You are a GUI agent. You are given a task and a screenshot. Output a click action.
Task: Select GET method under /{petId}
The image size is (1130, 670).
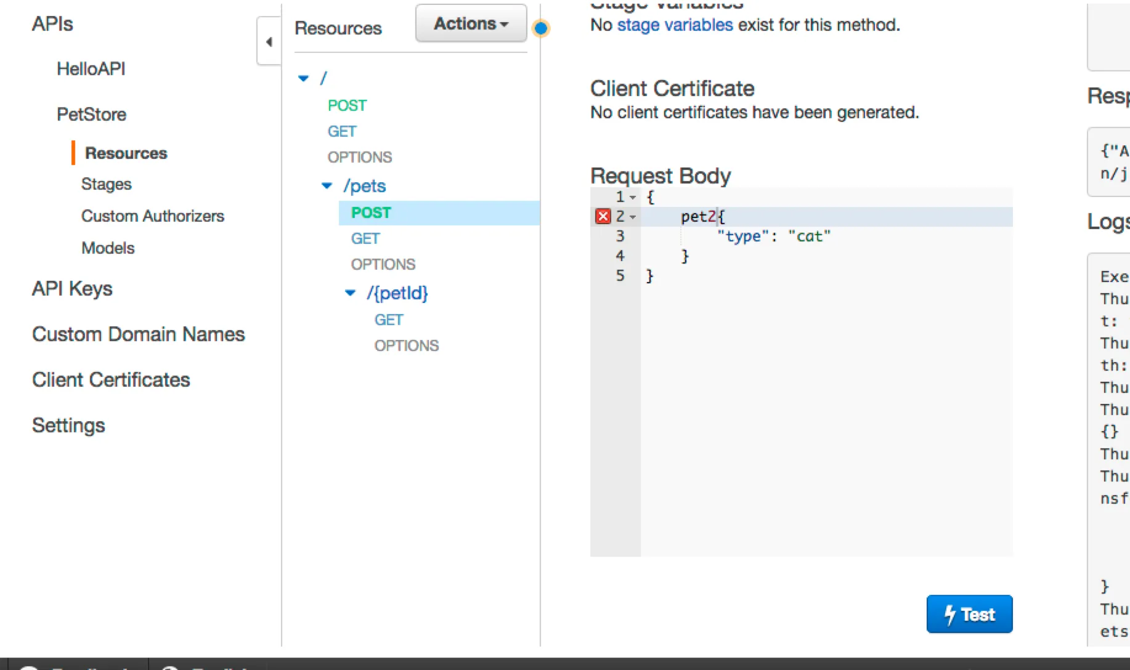pos(389,320)
